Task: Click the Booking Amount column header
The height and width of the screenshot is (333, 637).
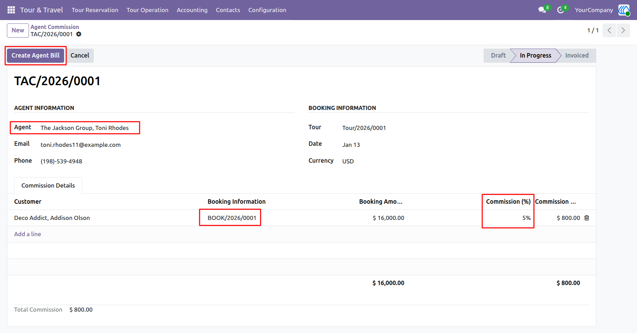Action: [x=381, y=202]
